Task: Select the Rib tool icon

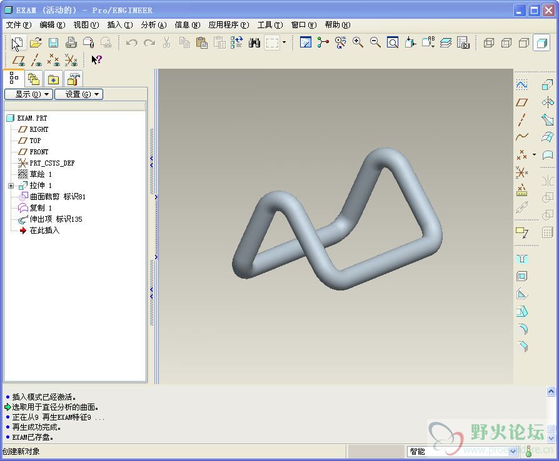Action: 521,294
